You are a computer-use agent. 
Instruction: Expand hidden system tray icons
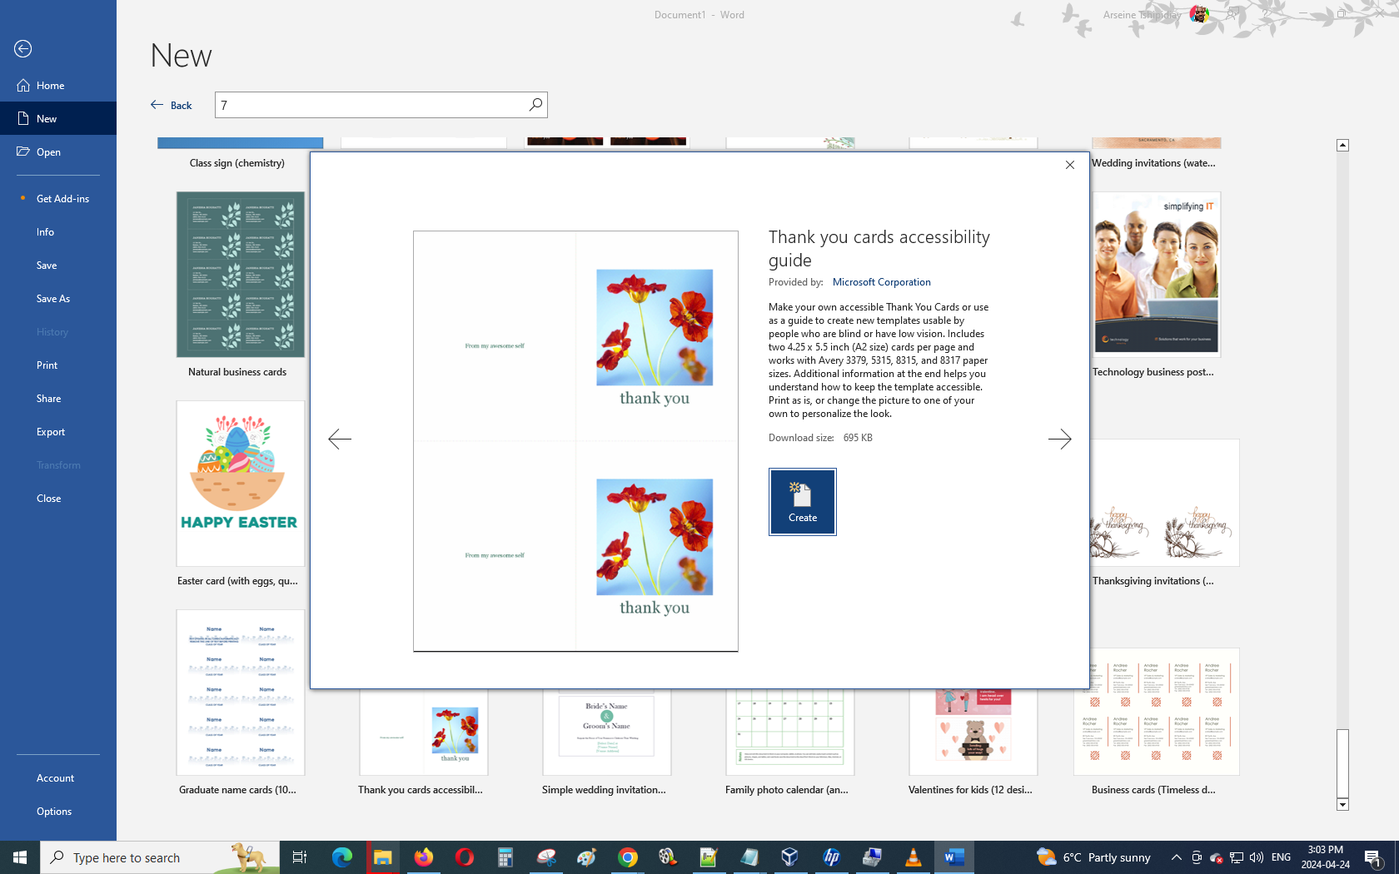click(1176, 857)
